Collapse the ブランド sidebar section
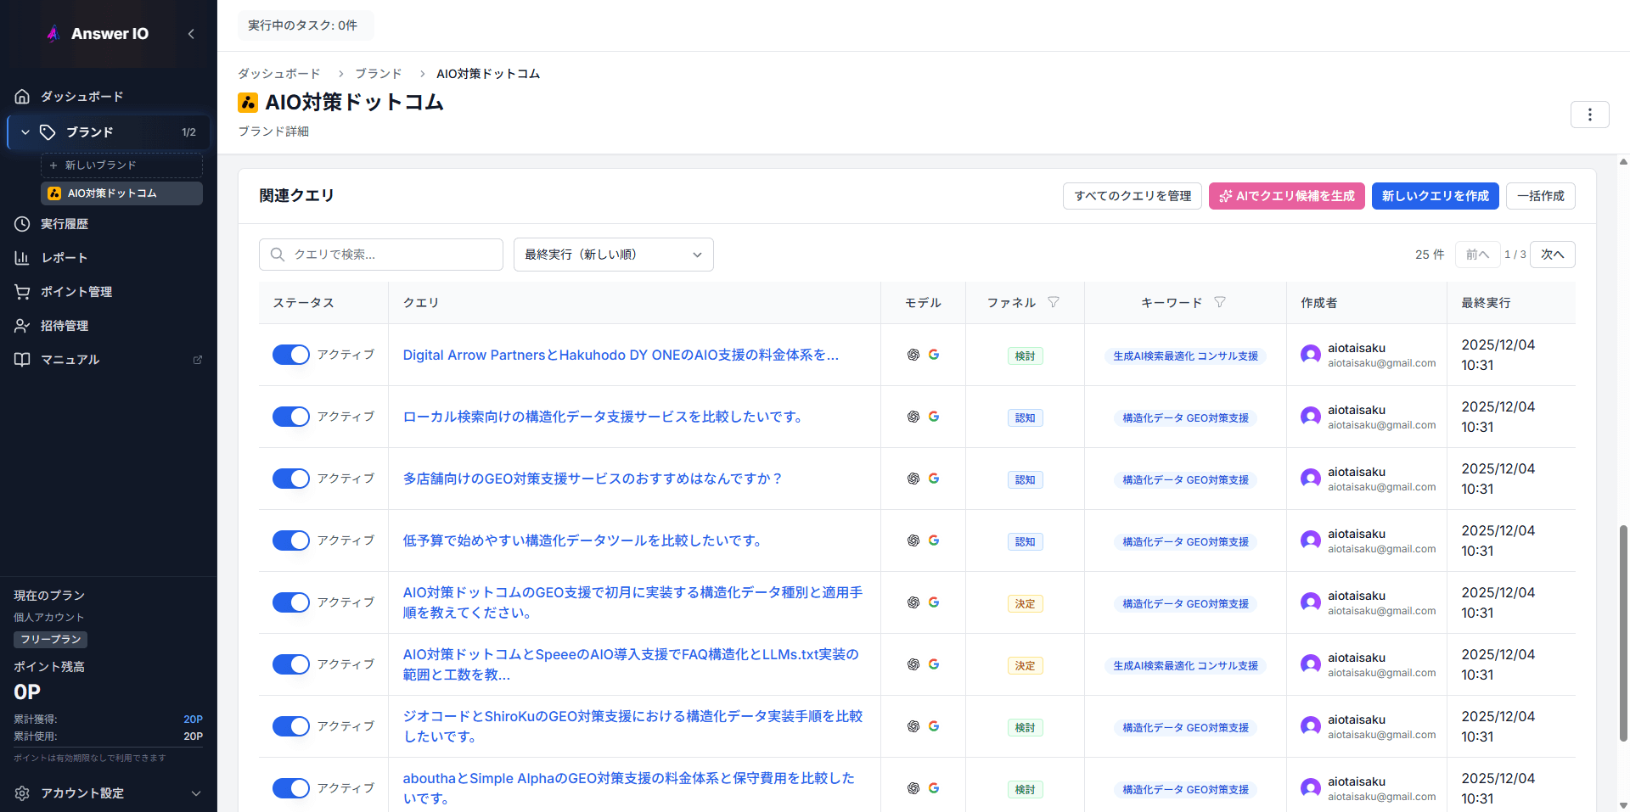 pyautogui.click(x=25, y=132)
